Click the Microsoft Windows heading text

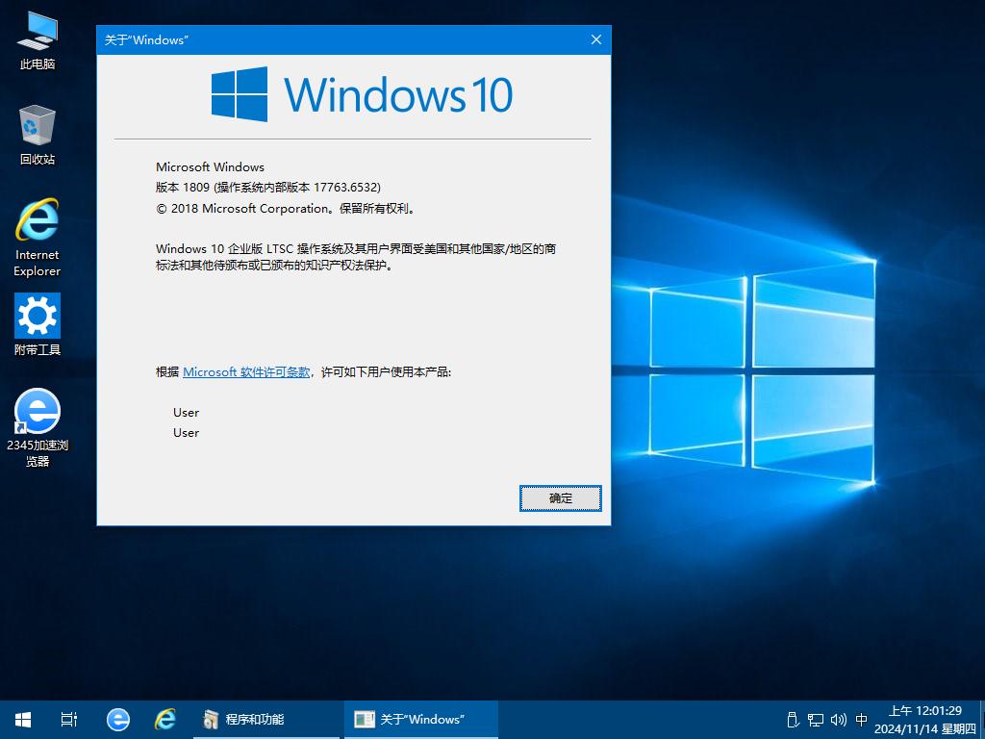[x=210, y=167]
